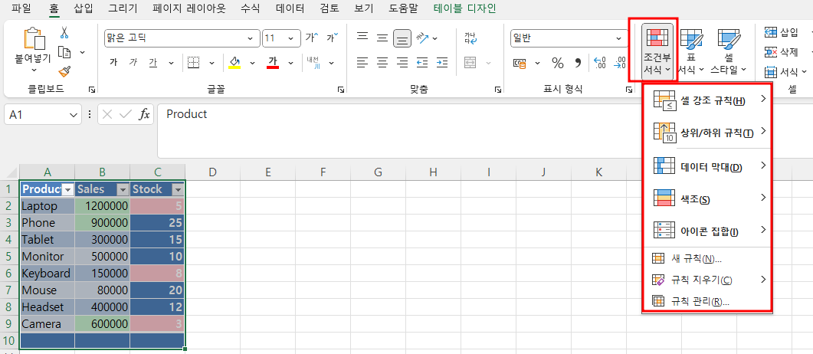Screen dimensions: 813x354
Task: Open the font size dropdown showing 11
Action: (x=291, y=38)
